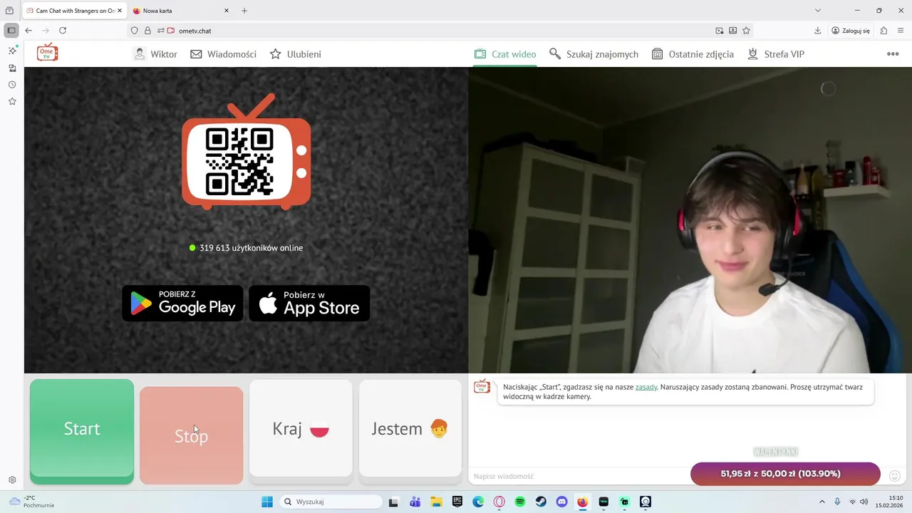Open the browser extensions icon

(883, 31)
